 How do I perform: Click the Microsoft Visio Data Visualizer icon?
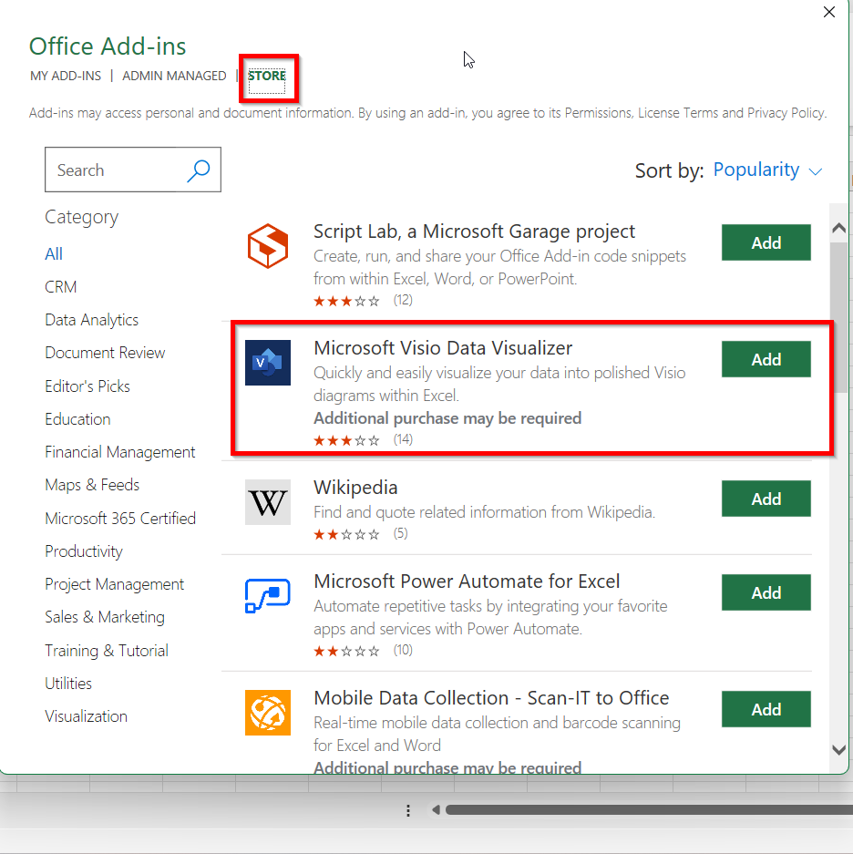click(x=267, y=363)
